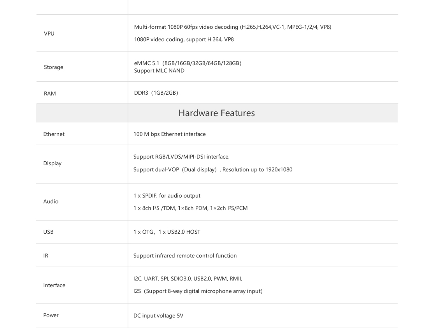Screen dimensions: 435x328
Task: Click the Display row label
Action: point(53,163)
